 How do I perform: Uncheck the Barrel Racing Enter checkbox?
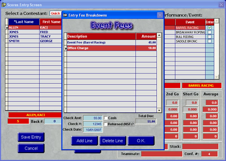(209, 28)
